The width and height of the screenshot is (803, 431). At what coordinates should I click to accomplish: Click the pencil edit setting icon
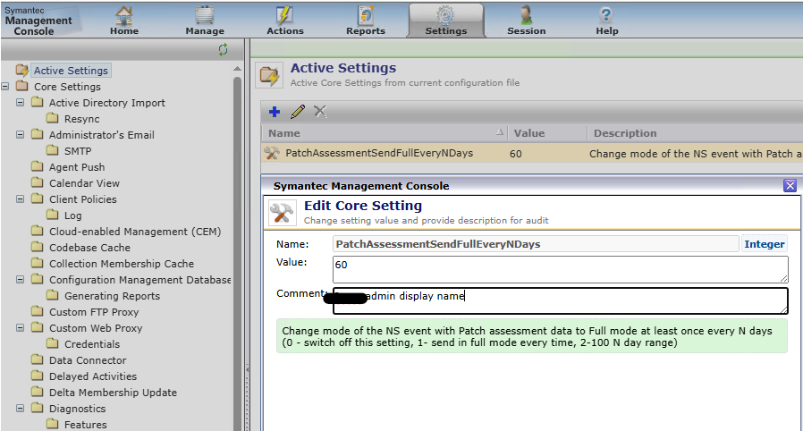(x=298, y=112)
